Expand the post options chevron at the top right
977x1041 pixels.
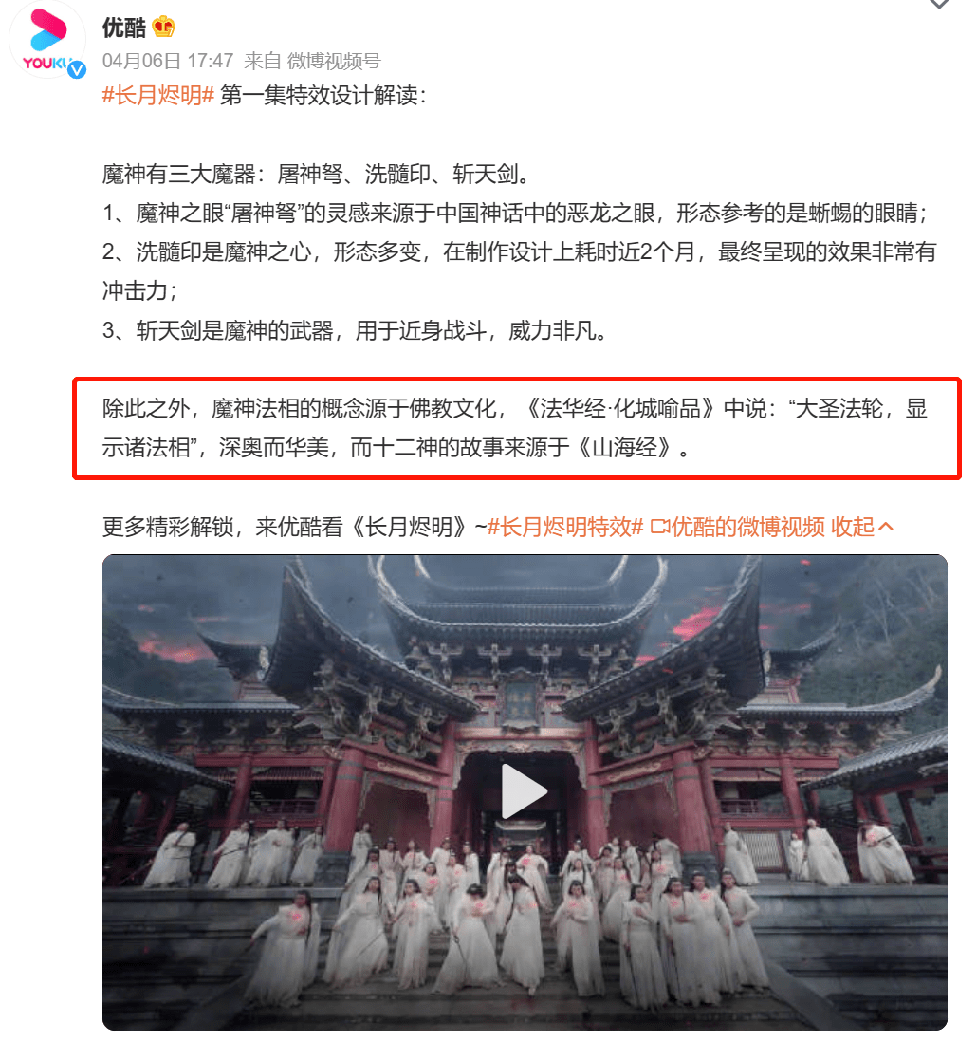click(938, 4)
